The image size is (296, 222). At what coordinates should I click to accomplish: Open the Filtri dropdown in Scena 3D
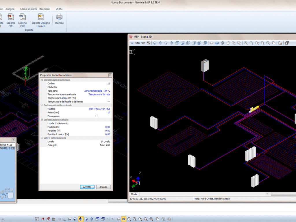tap(135, 43)
